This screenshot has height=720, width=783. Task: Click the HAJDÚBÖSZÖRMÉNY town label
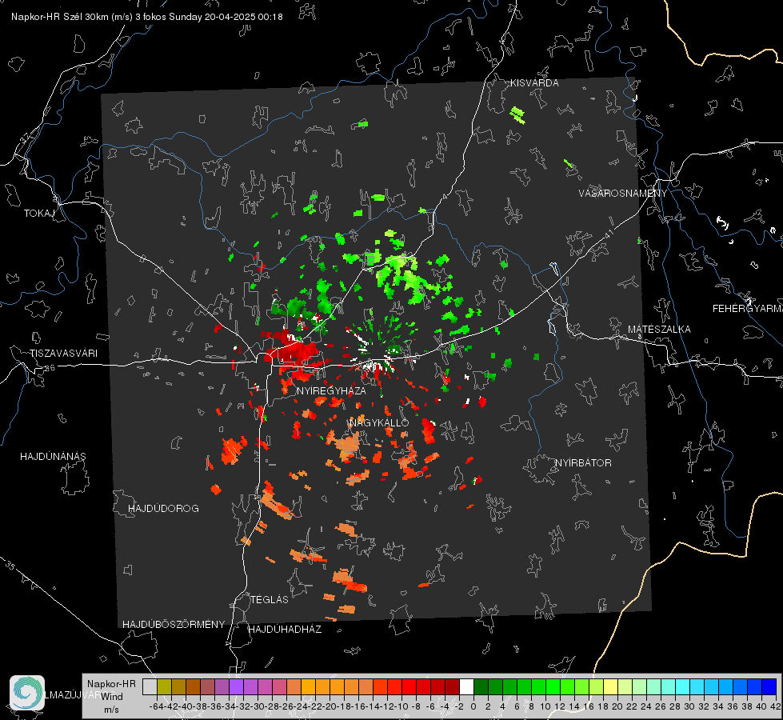coord(174,625)
